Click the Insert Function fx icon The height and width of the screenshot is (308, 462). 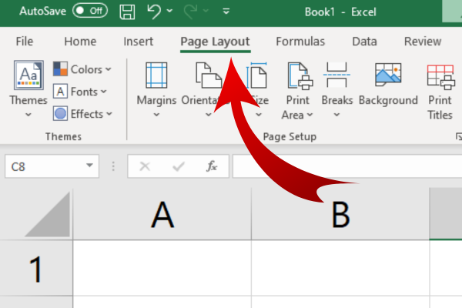click(212, 166)
